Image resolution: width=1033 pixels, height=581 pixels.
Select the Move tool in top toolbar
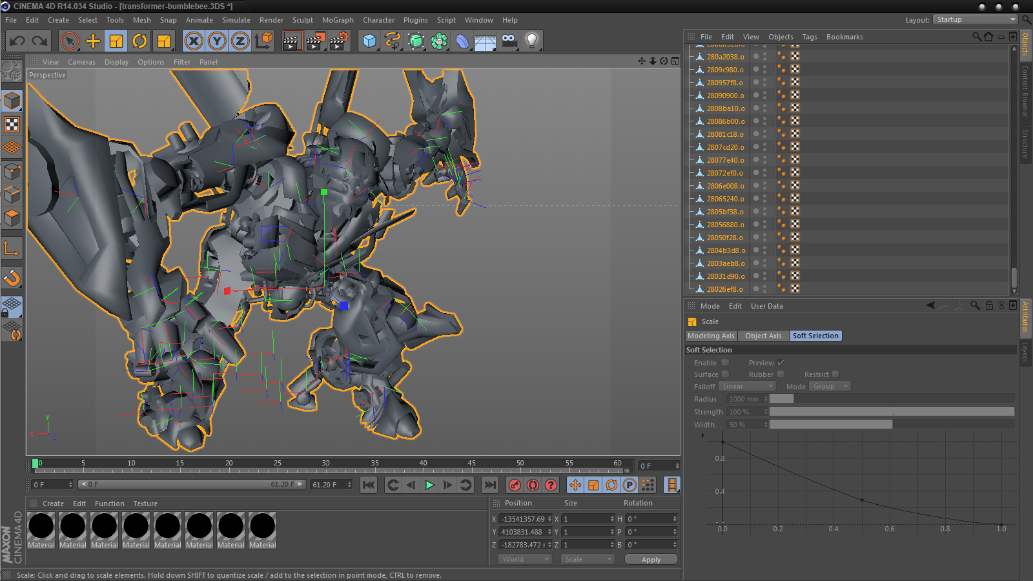tap(93, 41)
